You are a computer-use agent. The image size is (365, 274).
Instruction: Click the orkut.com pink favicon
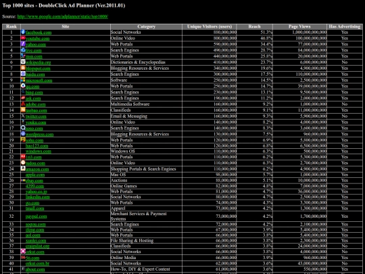(x=23, y=251)
